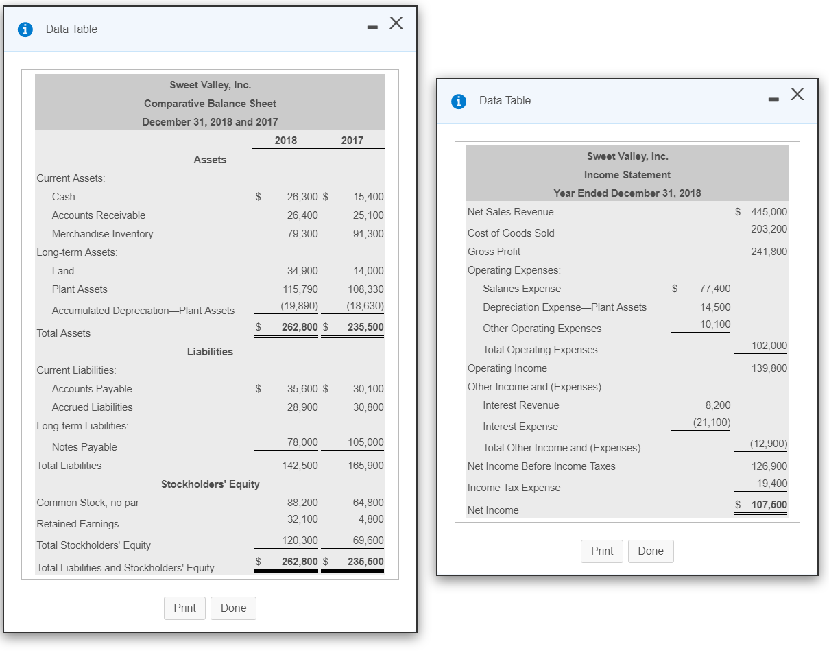
Task: Print the Income Statement table
Action: (x=602, y=551)
